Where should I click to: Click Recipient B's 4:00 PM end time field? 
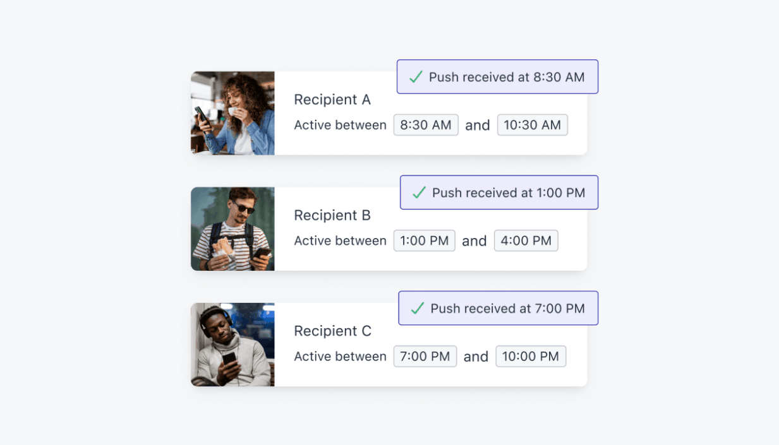pos(526,240)
